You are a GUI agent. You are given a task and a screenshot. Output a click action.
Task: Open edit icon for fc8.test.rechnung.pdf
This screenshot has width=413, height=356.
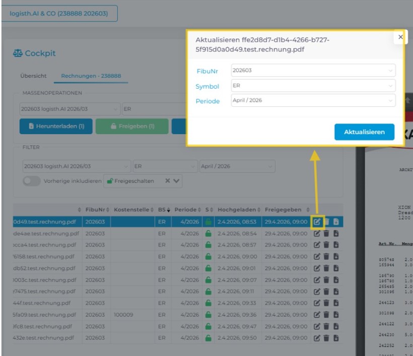pyautogui.click(x=317, y=326)
